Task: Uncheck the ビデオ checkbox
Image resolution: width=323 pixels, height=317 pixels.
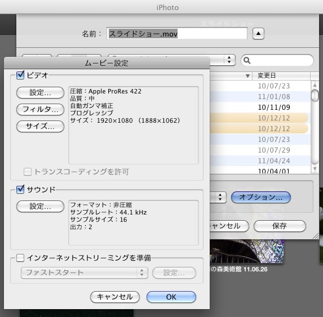Action: [x=20, y=75]
